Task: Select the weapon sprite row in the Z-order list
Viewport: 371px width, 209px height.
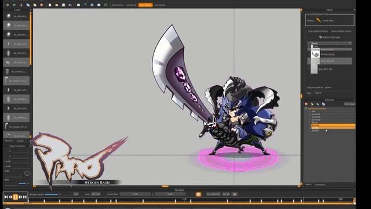Action: tap(16, 81)
